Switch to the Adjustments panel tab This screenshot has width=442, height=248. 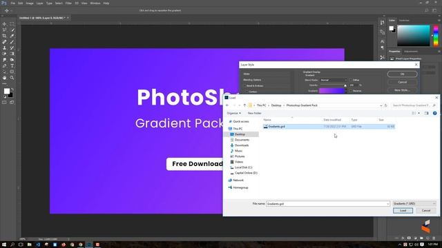point(411,52)
